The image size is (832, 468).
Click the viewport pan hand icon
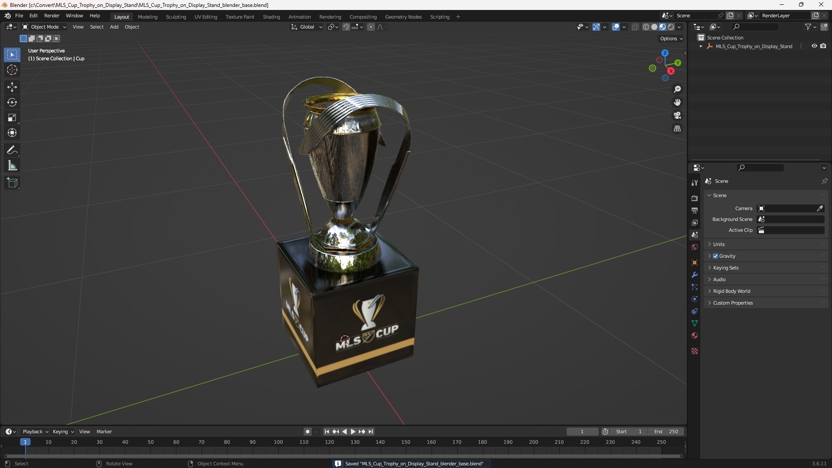[x=677, y=102]
